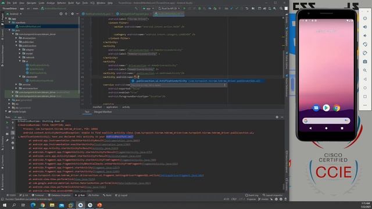The width and height of the screenshot is (372, 209).
Task: Open Chrome app on emulator home screen
Action: [x=337, y=108]
